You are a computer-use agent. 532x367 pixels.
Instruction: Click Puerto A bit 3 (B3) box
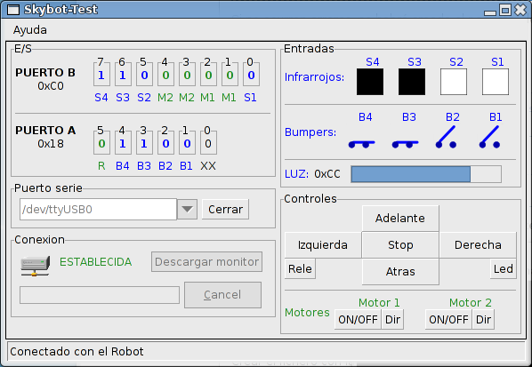144,142
